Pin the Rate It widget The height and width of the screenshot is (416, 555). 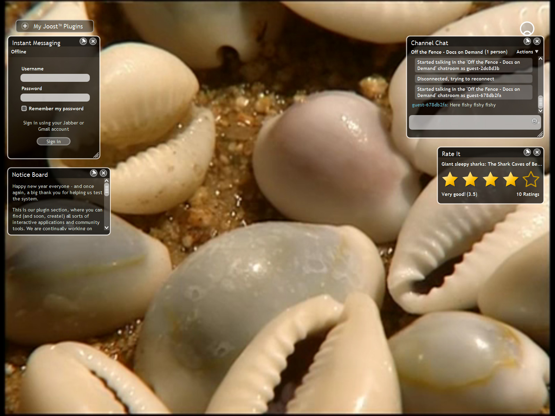pyautogui.click(x=527, y=152)
